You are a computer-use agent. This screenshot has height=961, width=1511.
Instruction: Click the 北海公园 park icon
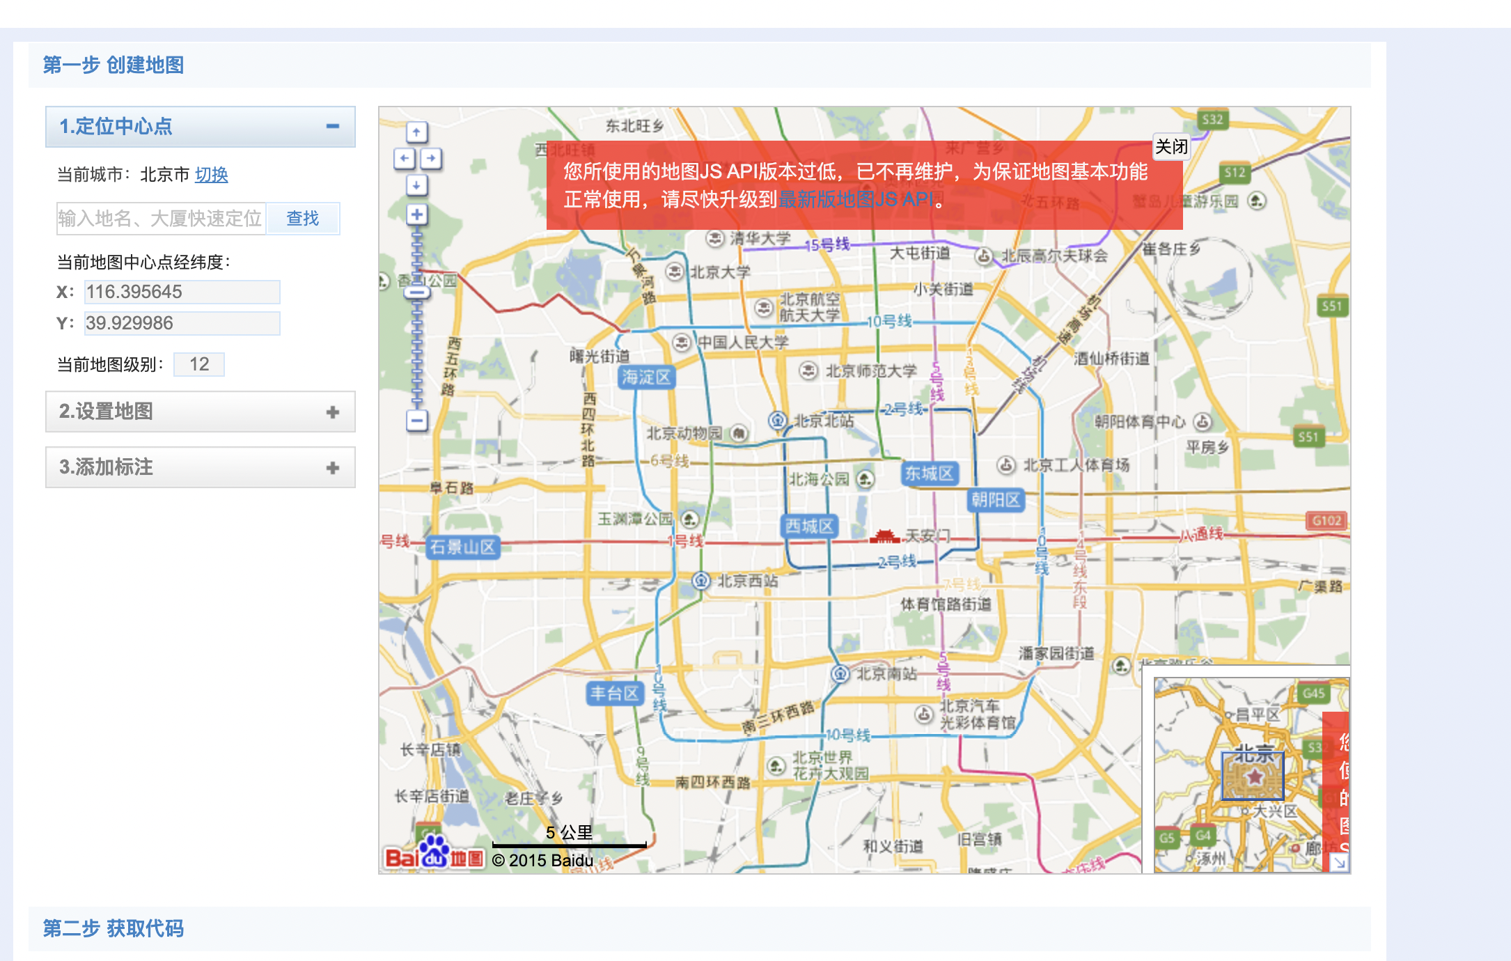(865, 479)
